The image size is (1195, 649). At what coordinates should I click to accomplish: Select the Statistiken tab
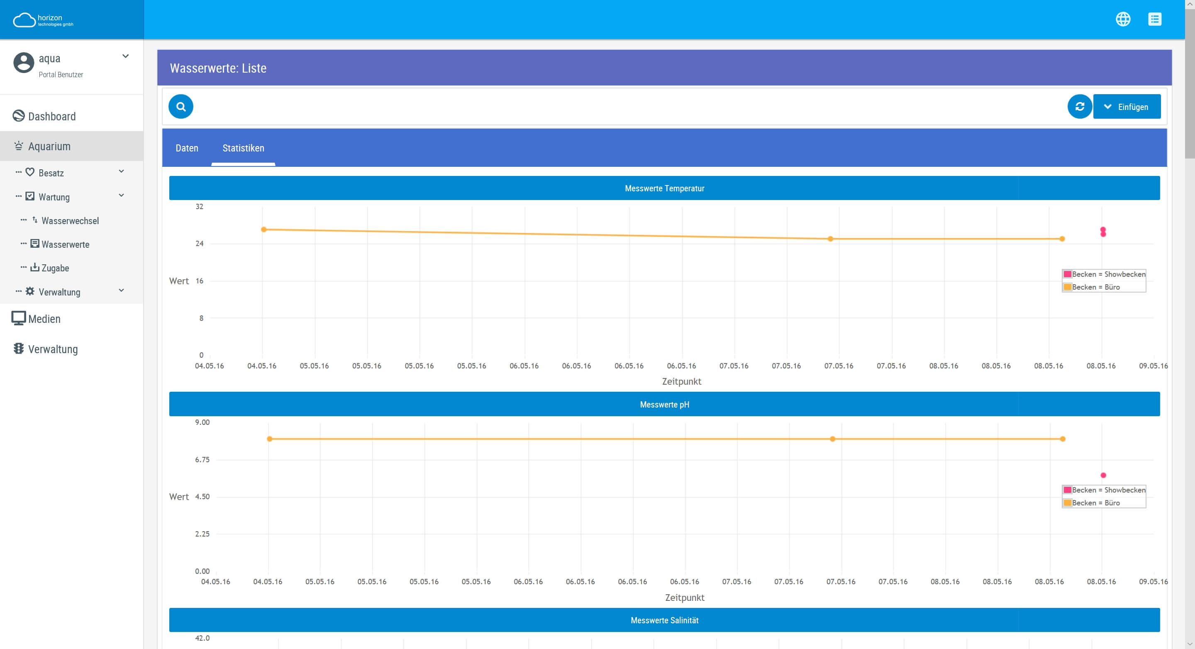[244, 148]
